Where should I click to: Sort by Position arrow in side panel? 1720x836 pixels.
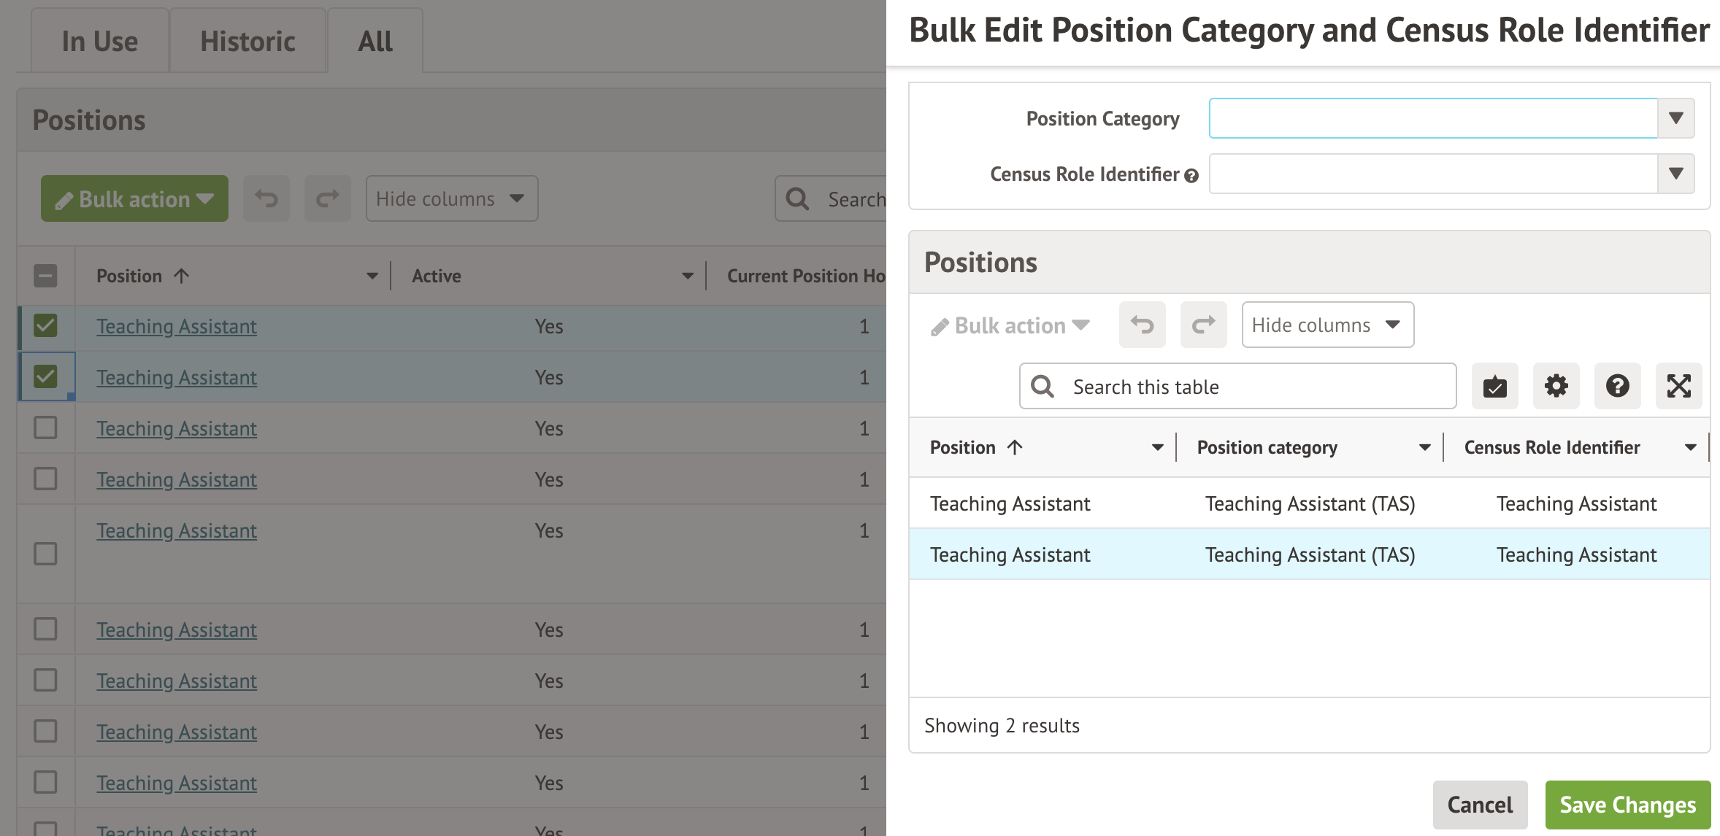coord(1015,447)
